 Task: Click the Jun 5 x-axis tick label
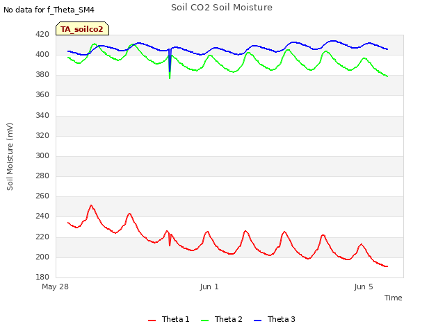pyautogui.click(x=364, y=287)
